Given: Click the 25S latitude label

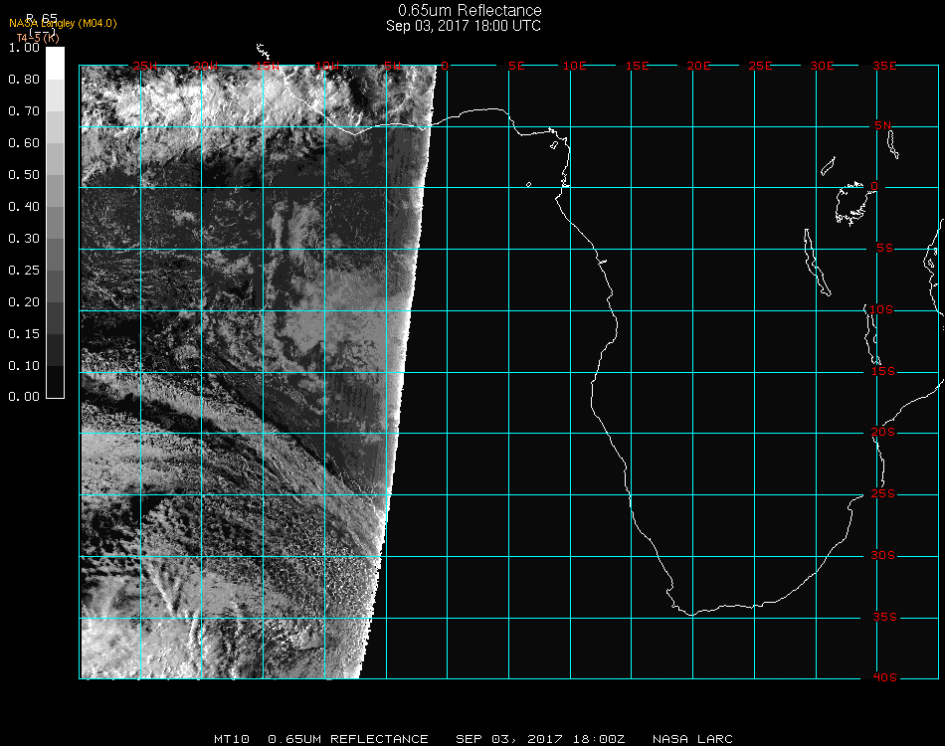Looking at the screenshot, I should coord(882,494).
